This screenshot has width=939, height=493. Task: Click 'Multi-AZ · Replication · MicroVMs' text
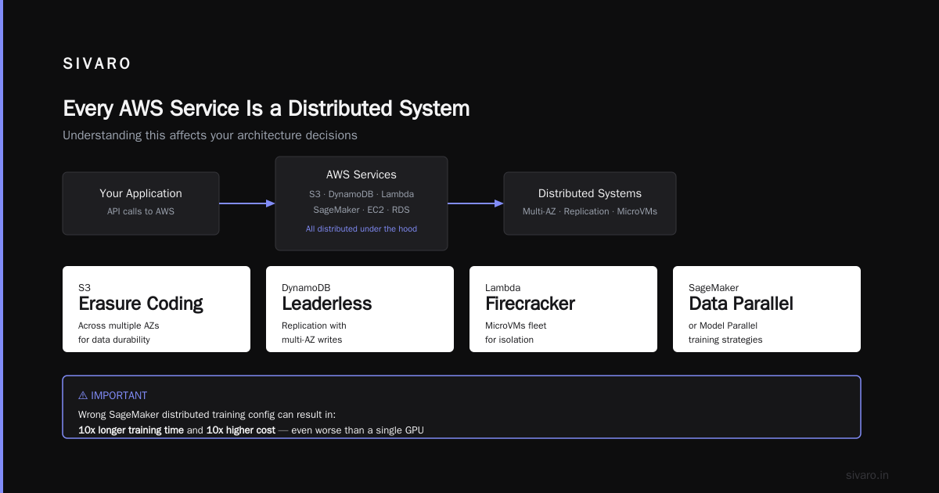click(x=590, y=211)
